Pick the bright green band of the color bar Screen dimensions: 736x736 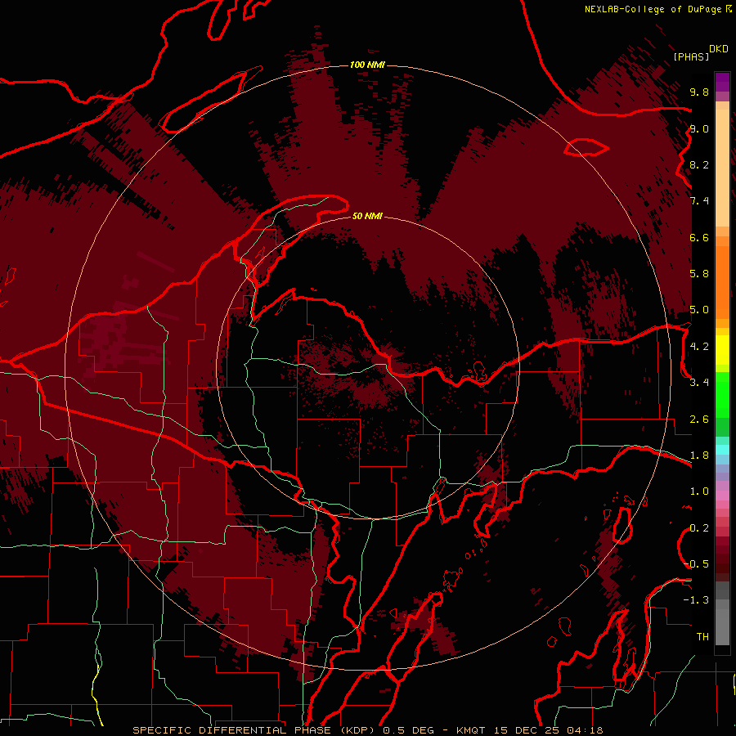(x=722, y=394)
